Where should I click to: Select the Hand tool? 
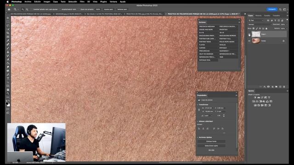click(x=8, y=90)
